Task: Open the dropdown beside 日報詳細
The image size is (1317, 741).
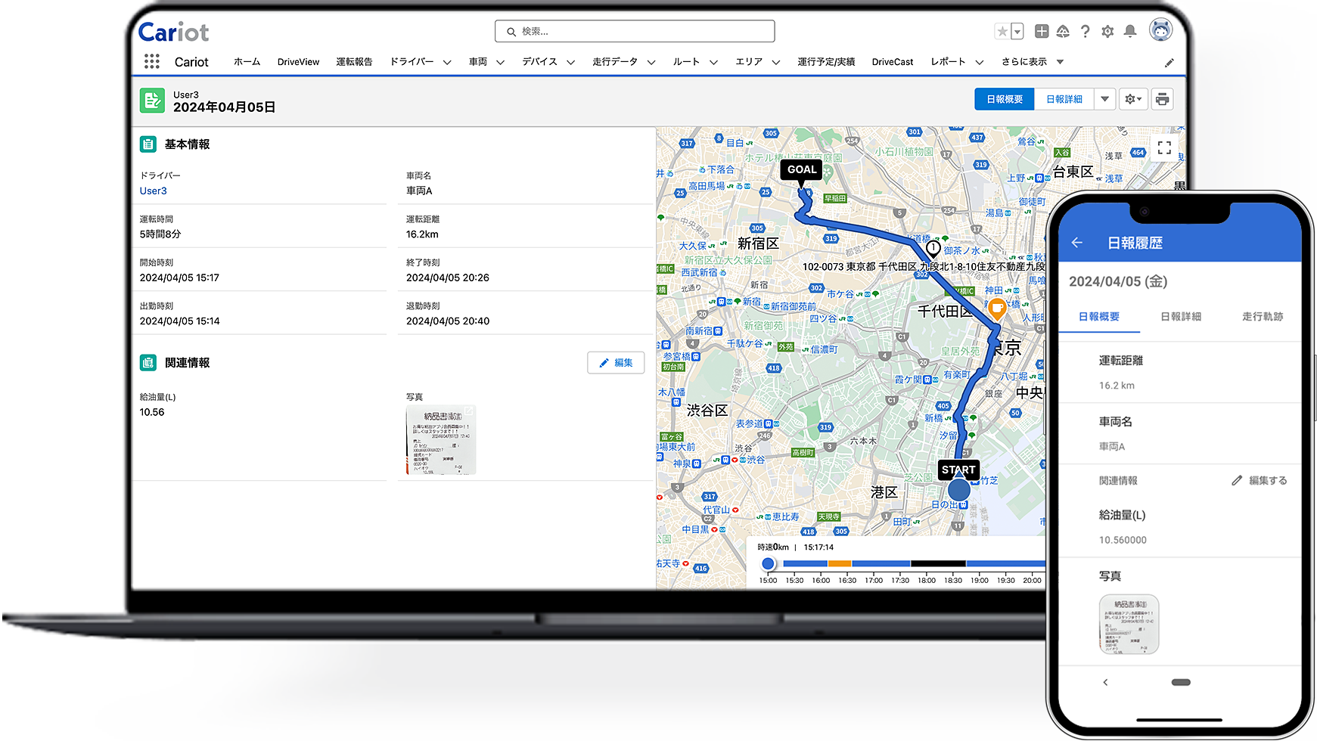Action: 1105,99
